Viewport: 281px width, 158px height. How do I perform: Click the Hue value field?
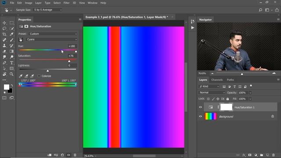pyautogui.click(x=72, y=46)
